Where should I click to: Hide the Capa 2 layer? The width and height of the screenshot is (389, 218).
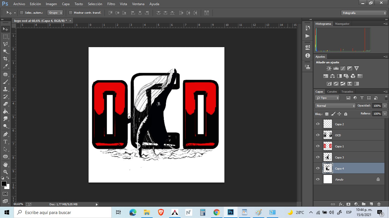318,124
